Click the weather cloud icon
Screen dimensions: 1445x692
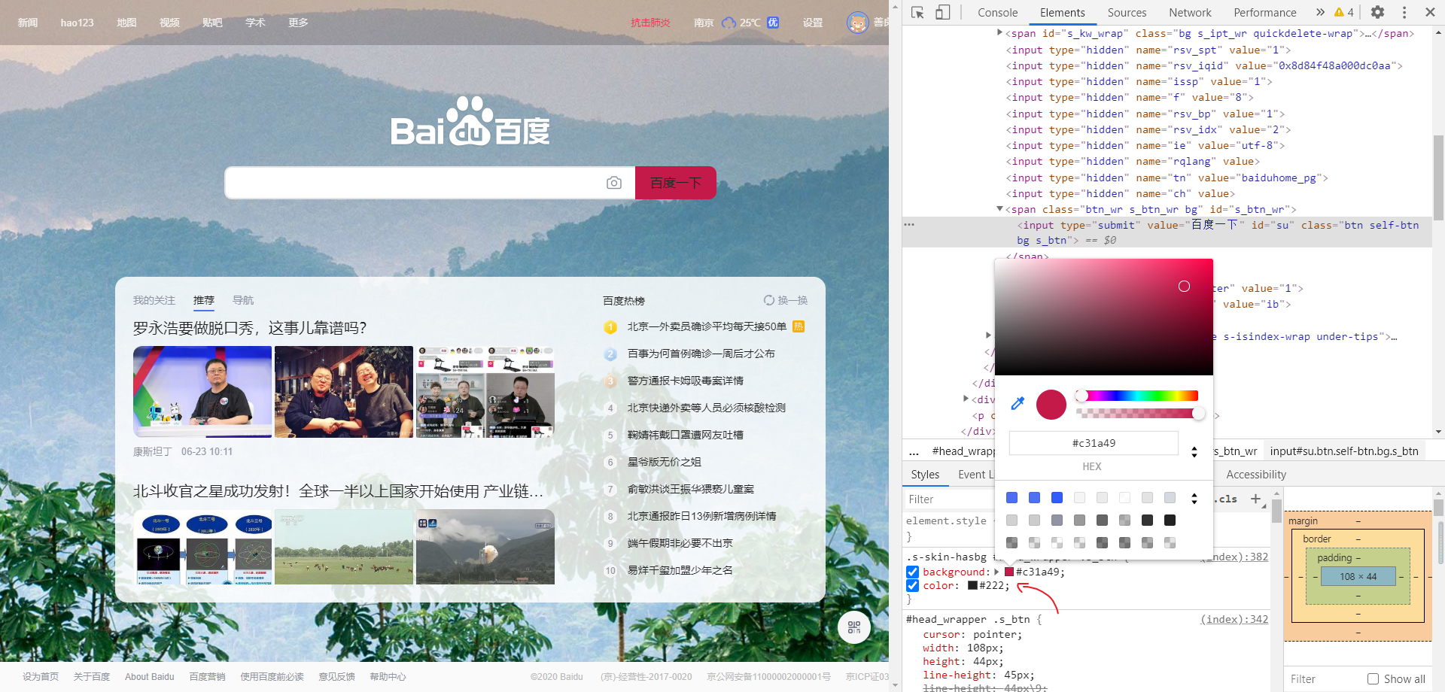click(x=729, y=23)
